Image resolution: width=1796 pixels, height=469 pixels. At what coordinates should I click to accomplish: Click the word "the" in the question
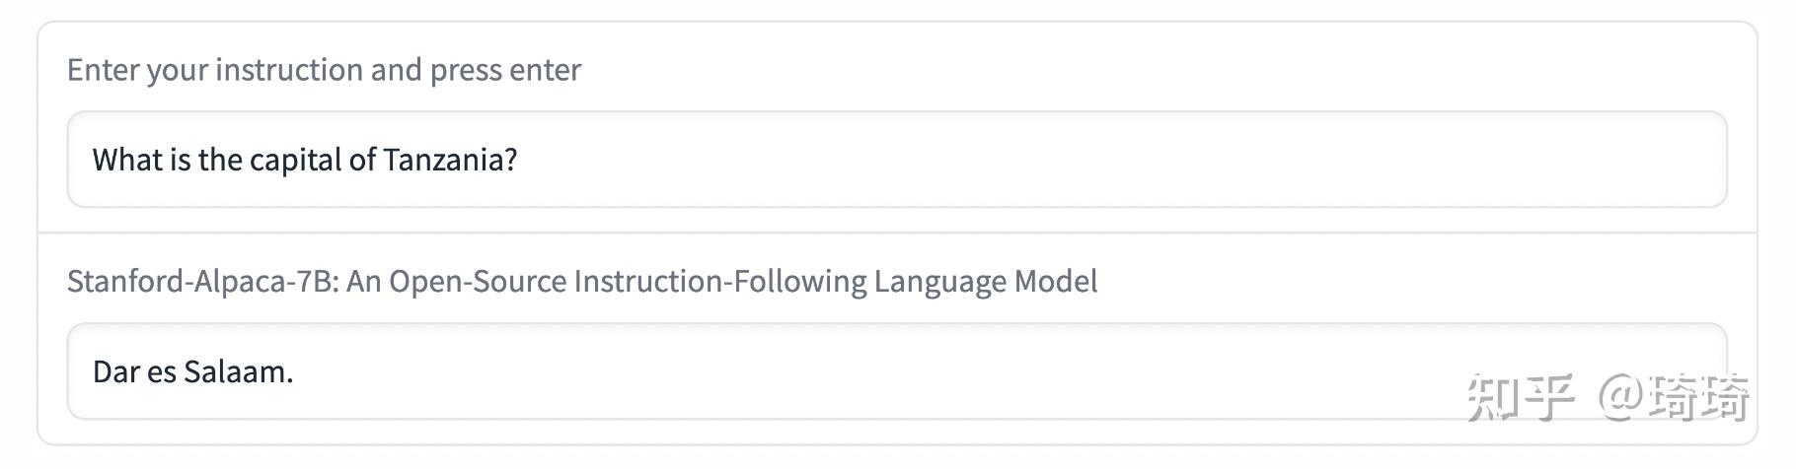pyautogui.click(x=220, y=160)
